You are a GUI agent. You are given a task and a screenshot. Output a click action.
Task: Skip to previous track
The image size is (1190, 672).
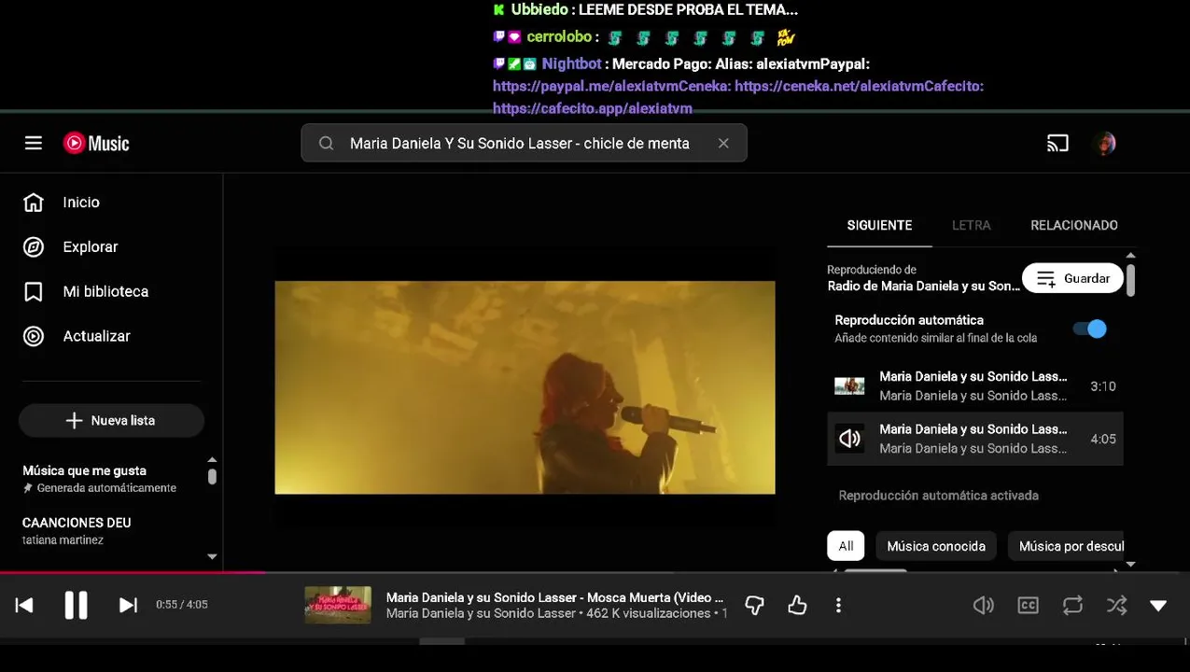coord(24,606)
